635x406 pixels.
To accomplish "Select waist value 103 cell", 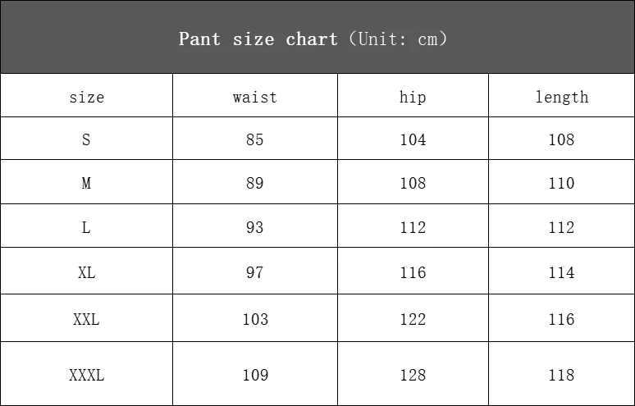I will 255,317.
